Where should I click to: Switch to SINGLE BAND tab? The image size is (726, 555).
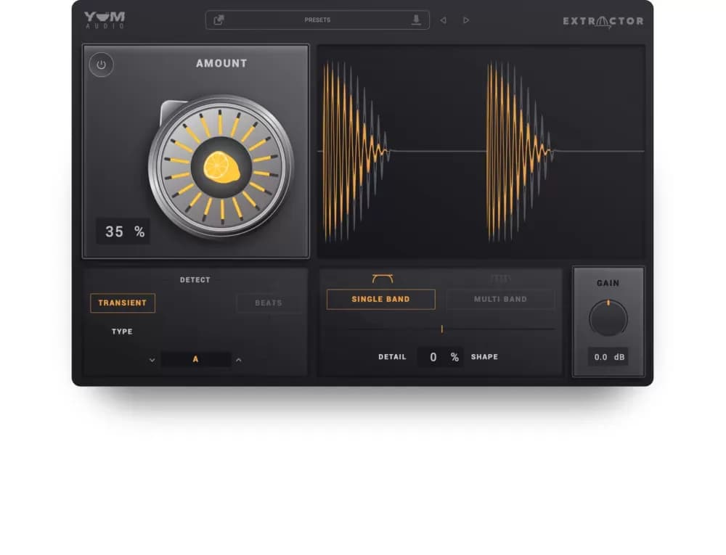[x=380, y=299]
